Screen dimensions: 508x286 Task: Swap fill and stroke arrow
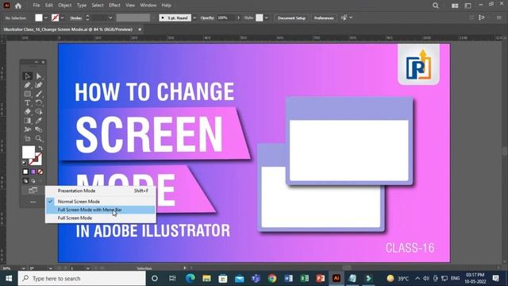40,148
